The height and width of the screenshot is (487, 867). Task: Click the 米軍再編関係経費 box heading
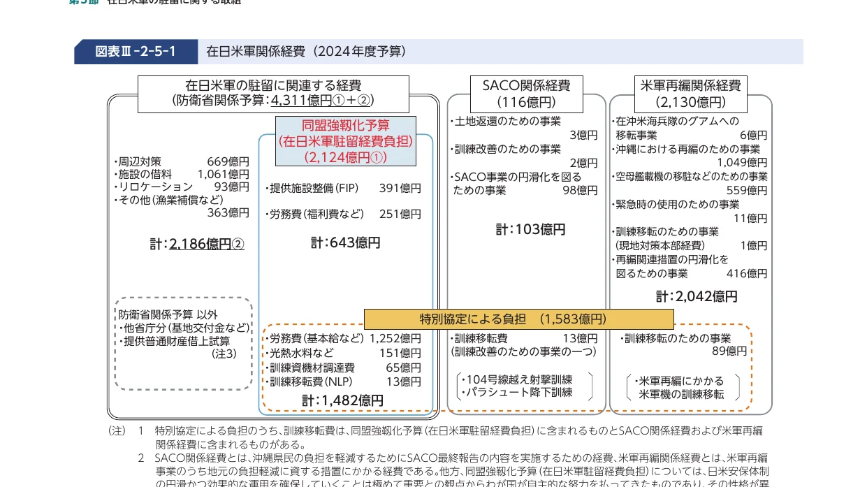(691, 85)
